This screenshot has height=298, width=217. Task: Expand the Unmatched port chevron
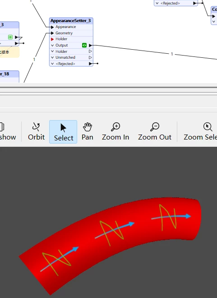pos(52,57)
